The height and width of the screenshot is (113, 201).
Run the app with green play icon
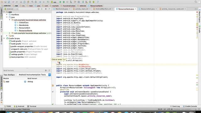(60, 2)
